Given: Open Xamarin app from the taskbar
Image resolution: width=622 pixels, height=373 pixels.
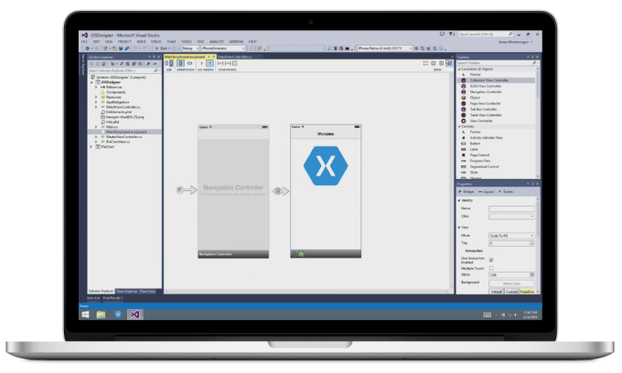Looking at the screenshot, I should click(x=118, y=314).
